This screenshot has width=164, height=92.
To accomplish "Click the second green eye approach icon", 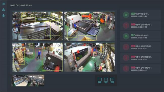I will (x=126, y=36).
